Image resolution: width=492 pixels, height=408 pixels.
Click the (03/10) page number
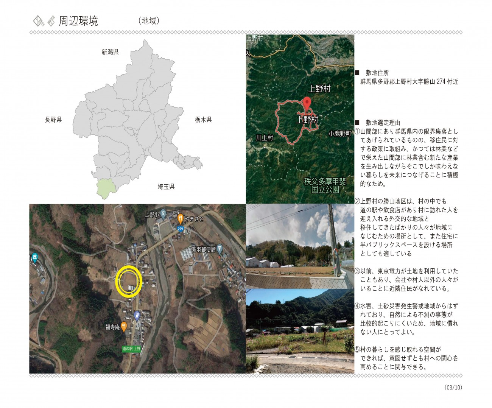pos(453,387)
